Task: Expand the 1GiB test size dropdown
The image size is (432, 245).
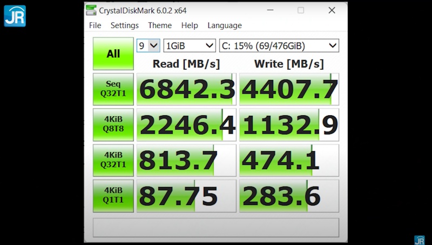Action: click(x=189, y=45)
